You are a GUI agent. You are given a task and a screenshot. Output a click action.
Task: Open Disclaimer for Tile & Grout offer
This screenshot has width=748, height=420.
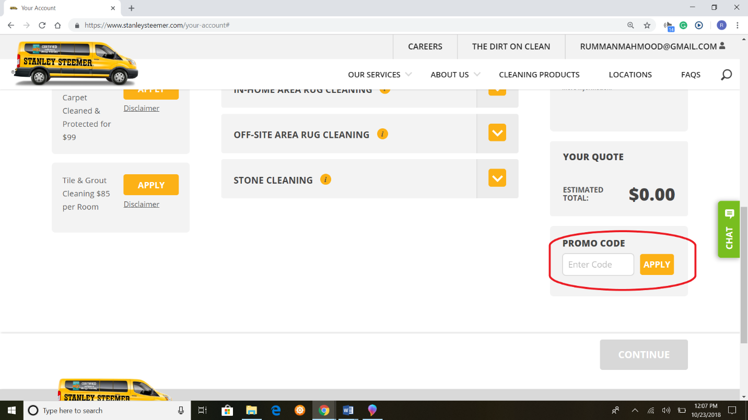(142, 204)
